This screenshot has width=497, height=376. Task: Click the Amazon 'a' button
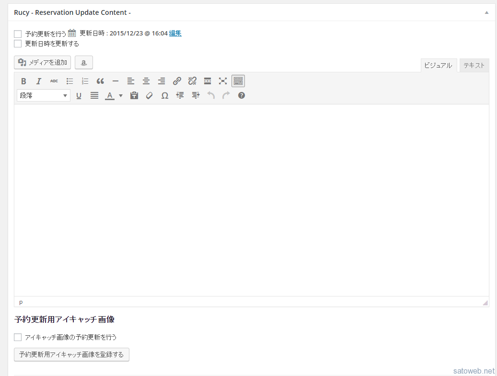pos(84,62)
